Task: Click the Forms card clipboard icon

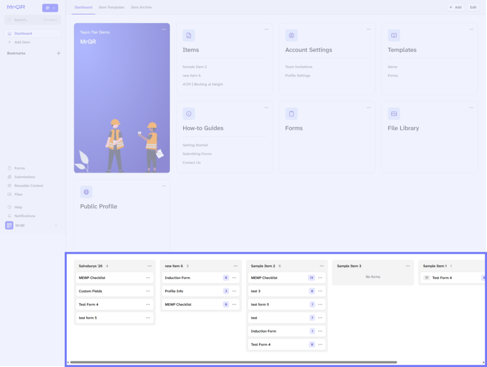Action: [x=292, y=114]
